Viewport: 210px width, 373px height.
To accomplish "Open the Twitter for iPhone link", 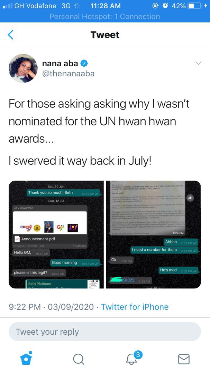I will pos(135,307).
